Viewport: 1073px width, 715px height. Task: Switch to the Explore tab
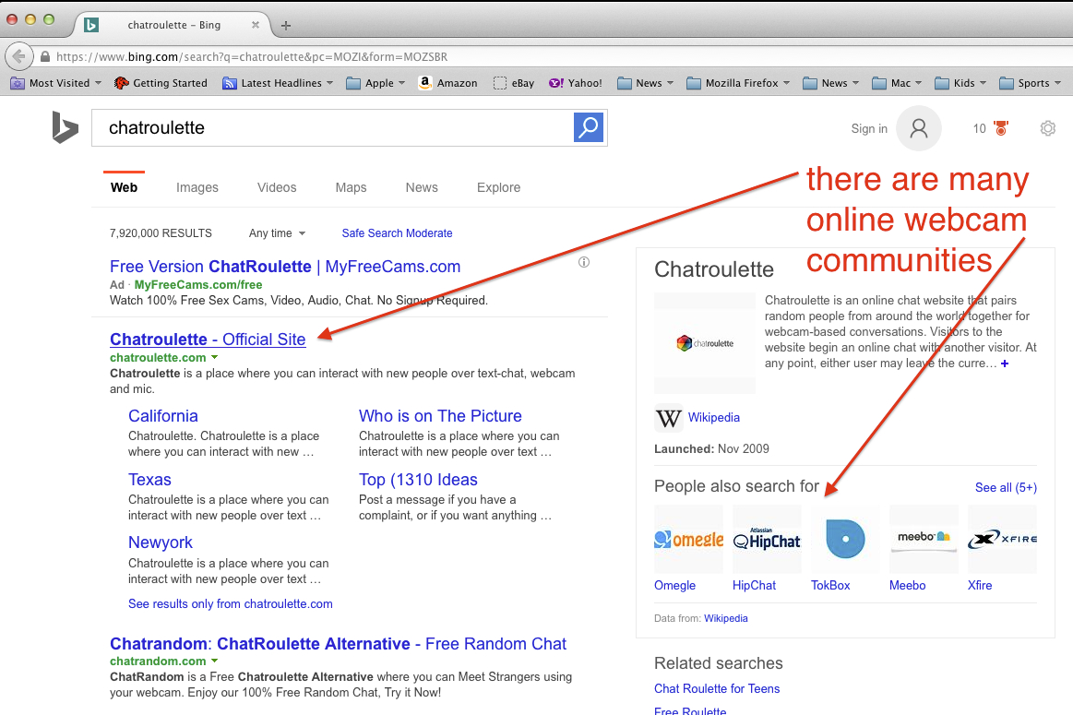[x=499, y=187]
